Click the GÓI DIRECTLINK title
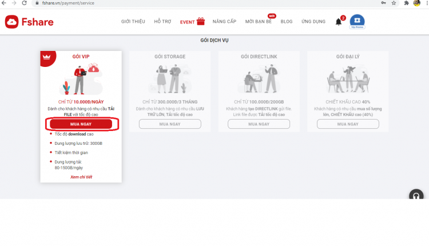 tap(259, 57)
